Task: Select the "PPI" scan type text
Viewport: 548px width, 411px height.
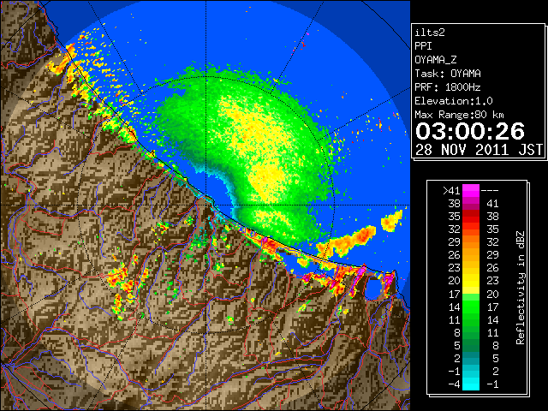Action: (x=423, y=46)
